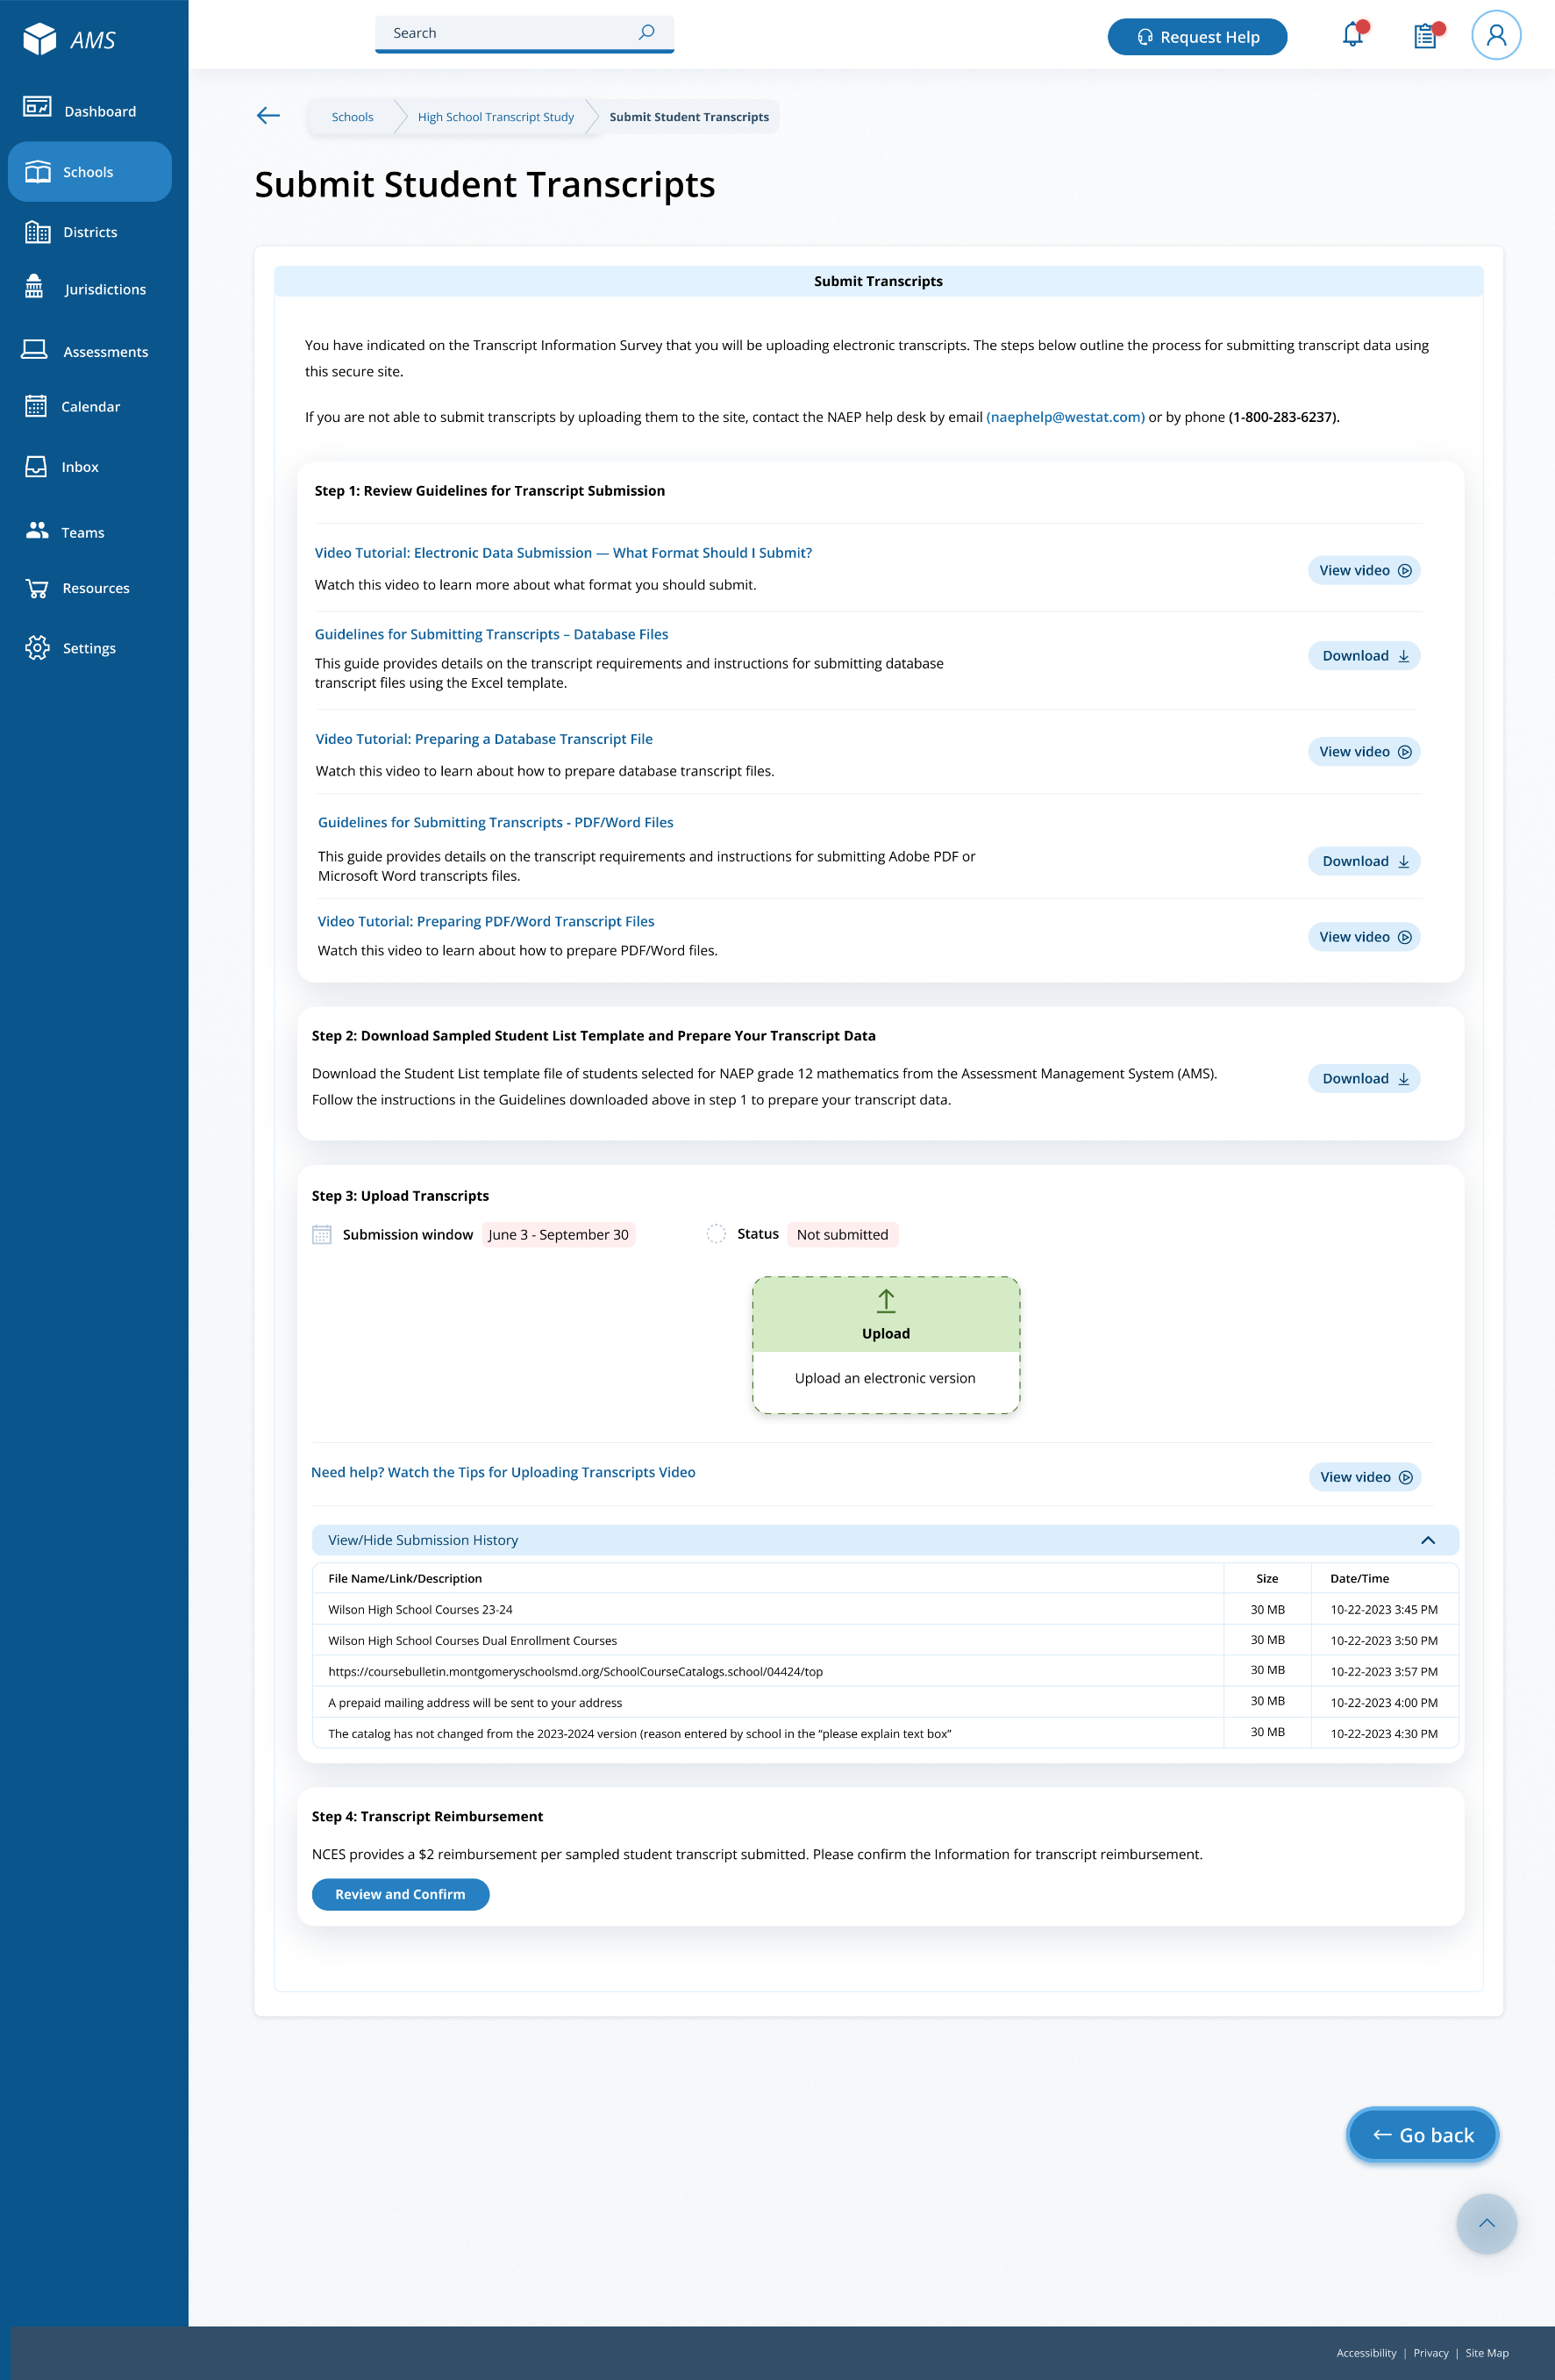
Task: Click the AMS cube logo
Action: click(x=40, y=39)
